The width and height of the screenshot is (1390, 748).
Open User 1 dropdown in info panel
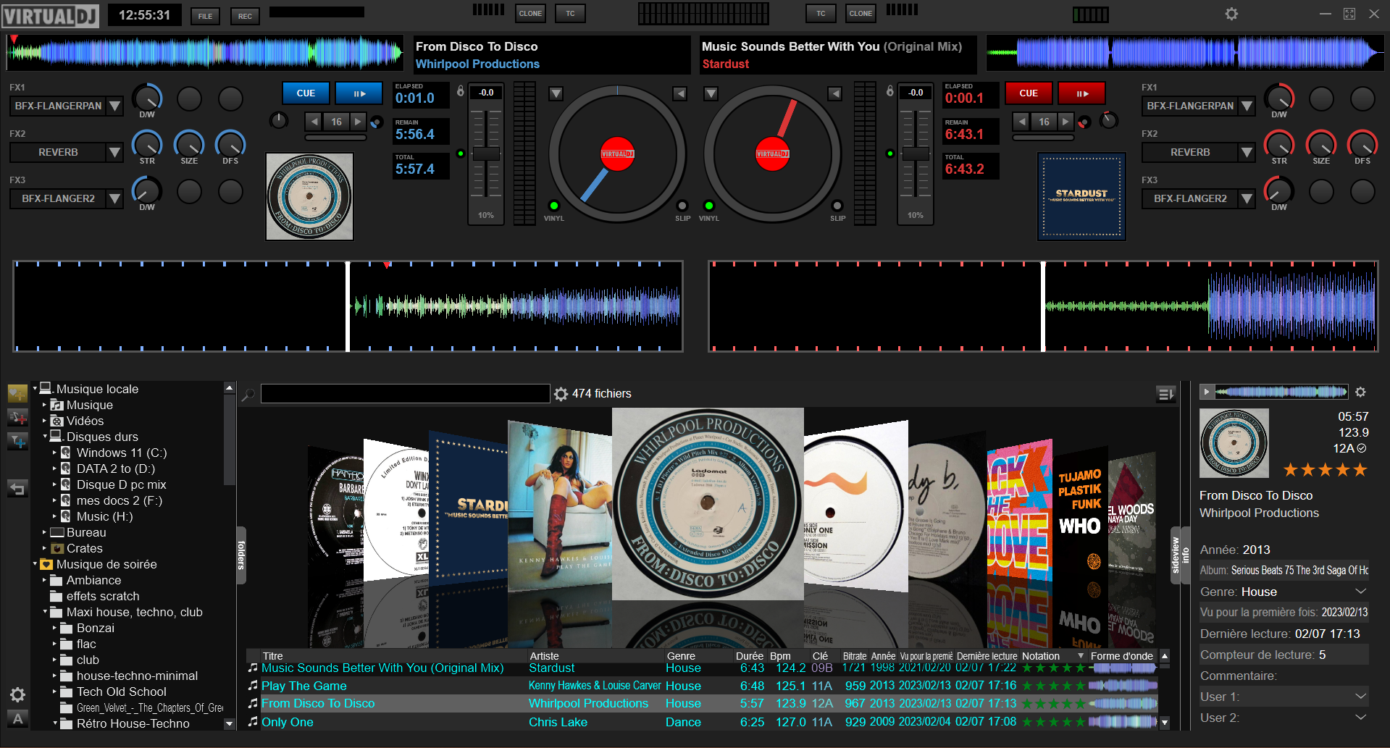click(1360, 697)
